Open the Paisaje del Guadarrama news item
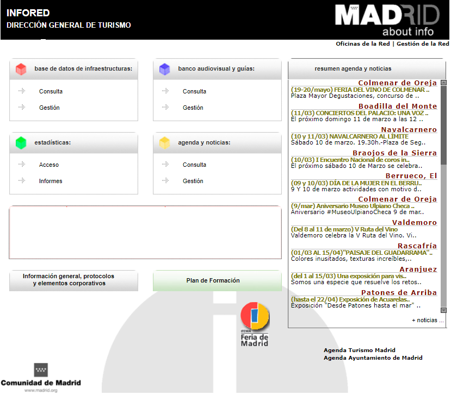The width and height of the screenshot is (457, 395). 362,253
